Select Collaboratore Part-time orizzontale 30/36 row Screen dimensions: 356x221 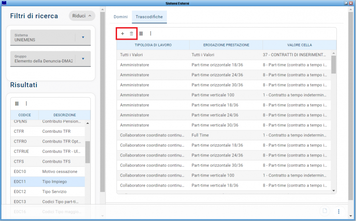[224, 165]
